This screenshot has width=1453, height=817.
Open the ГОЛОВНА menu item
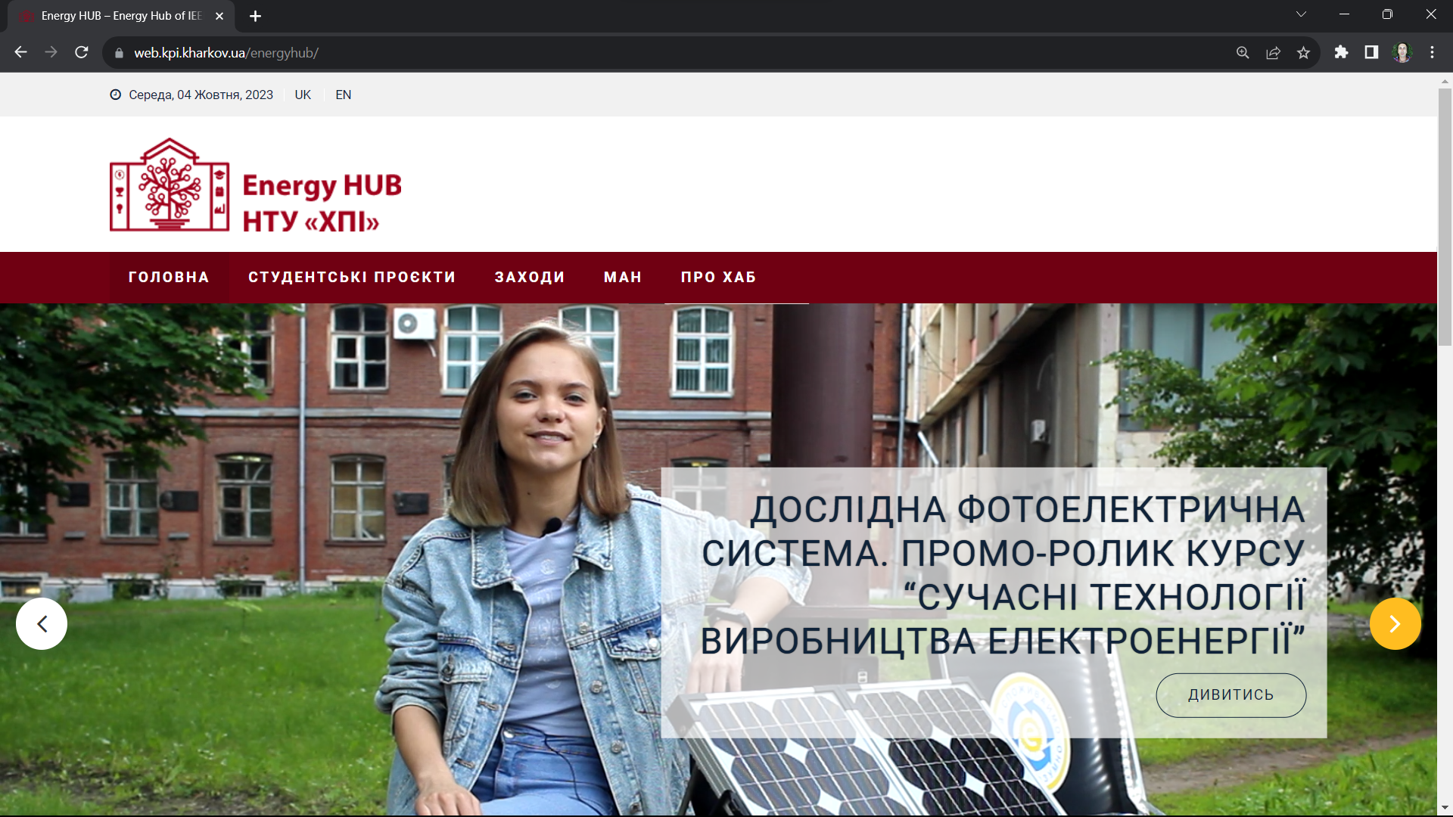click(169, 278)
